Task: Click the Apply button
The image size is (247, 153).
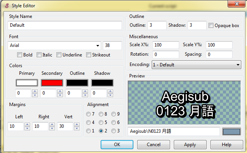Action: point(190,145)
